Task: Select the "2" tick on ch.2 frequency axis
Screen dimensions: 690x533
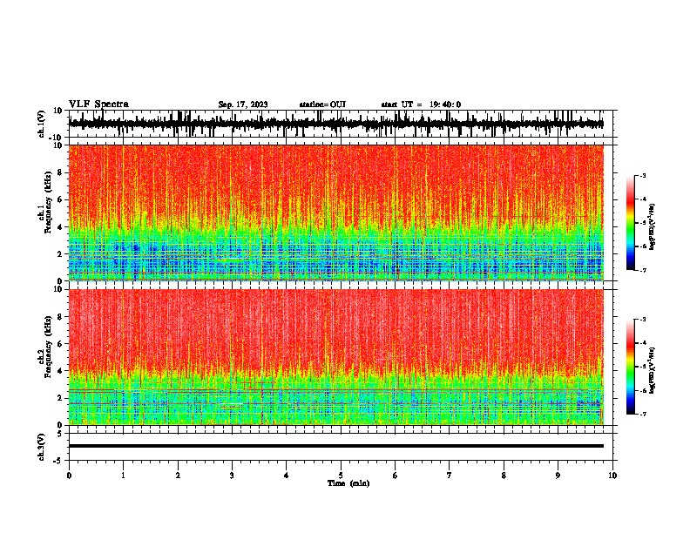Action: 60,398
